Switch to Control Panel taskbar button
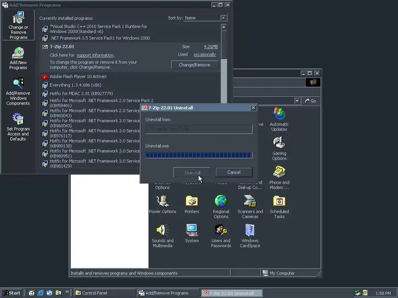The height and width of the screenshot is (298, 398). point(105,293)
